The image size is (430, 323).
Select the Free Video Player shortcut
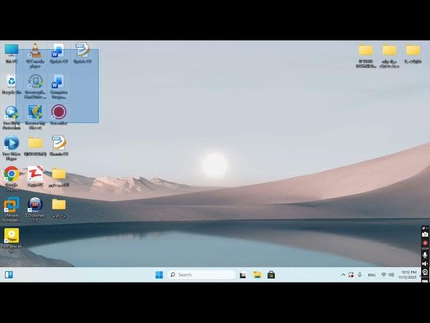[11, 148]
